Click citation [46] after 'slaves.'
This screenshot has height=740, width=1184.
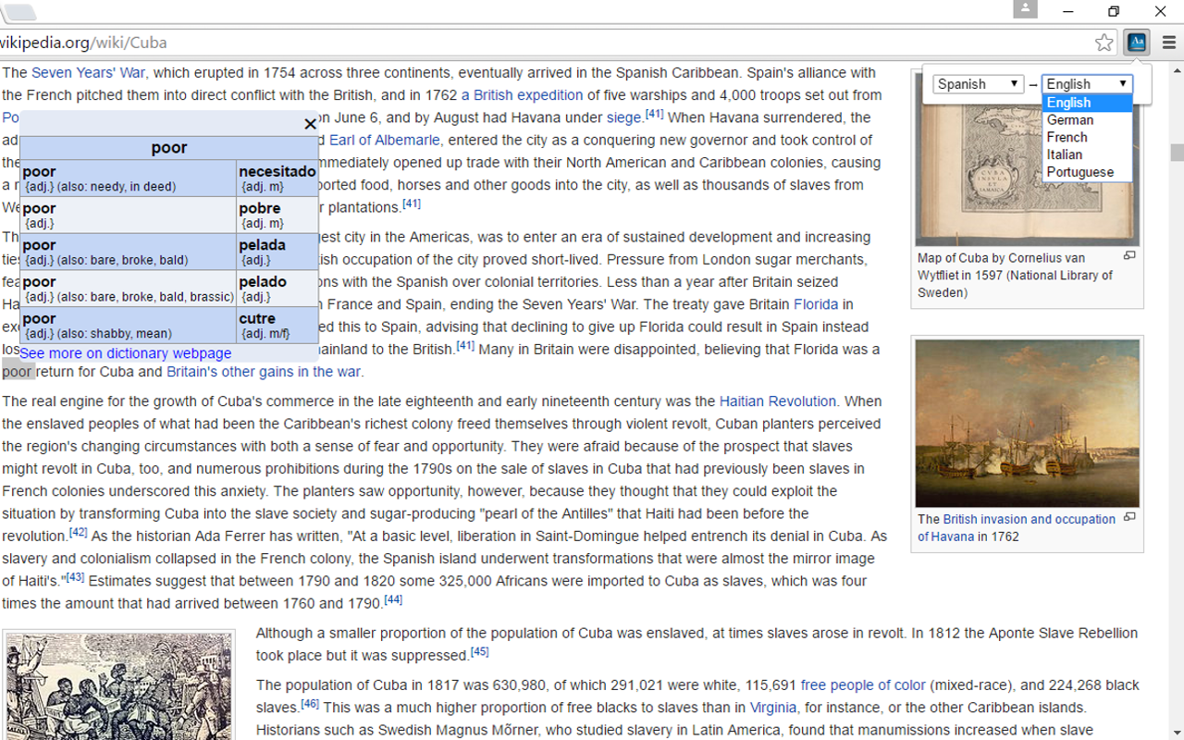(x=310, y=704)
